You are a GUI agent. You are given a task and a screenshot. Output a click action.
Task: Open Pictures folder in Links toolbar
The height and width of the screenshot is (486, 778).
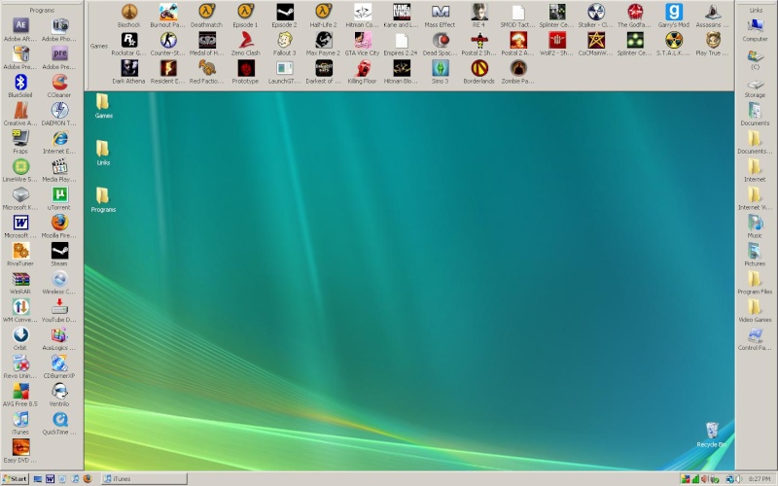coord(755,255)
